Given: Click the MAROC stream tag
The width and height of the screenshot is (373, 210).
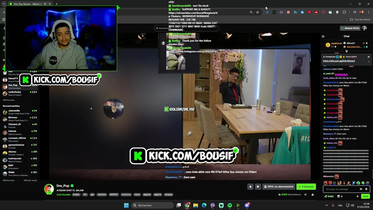Looking at the screenshot, I should [114, 195].
